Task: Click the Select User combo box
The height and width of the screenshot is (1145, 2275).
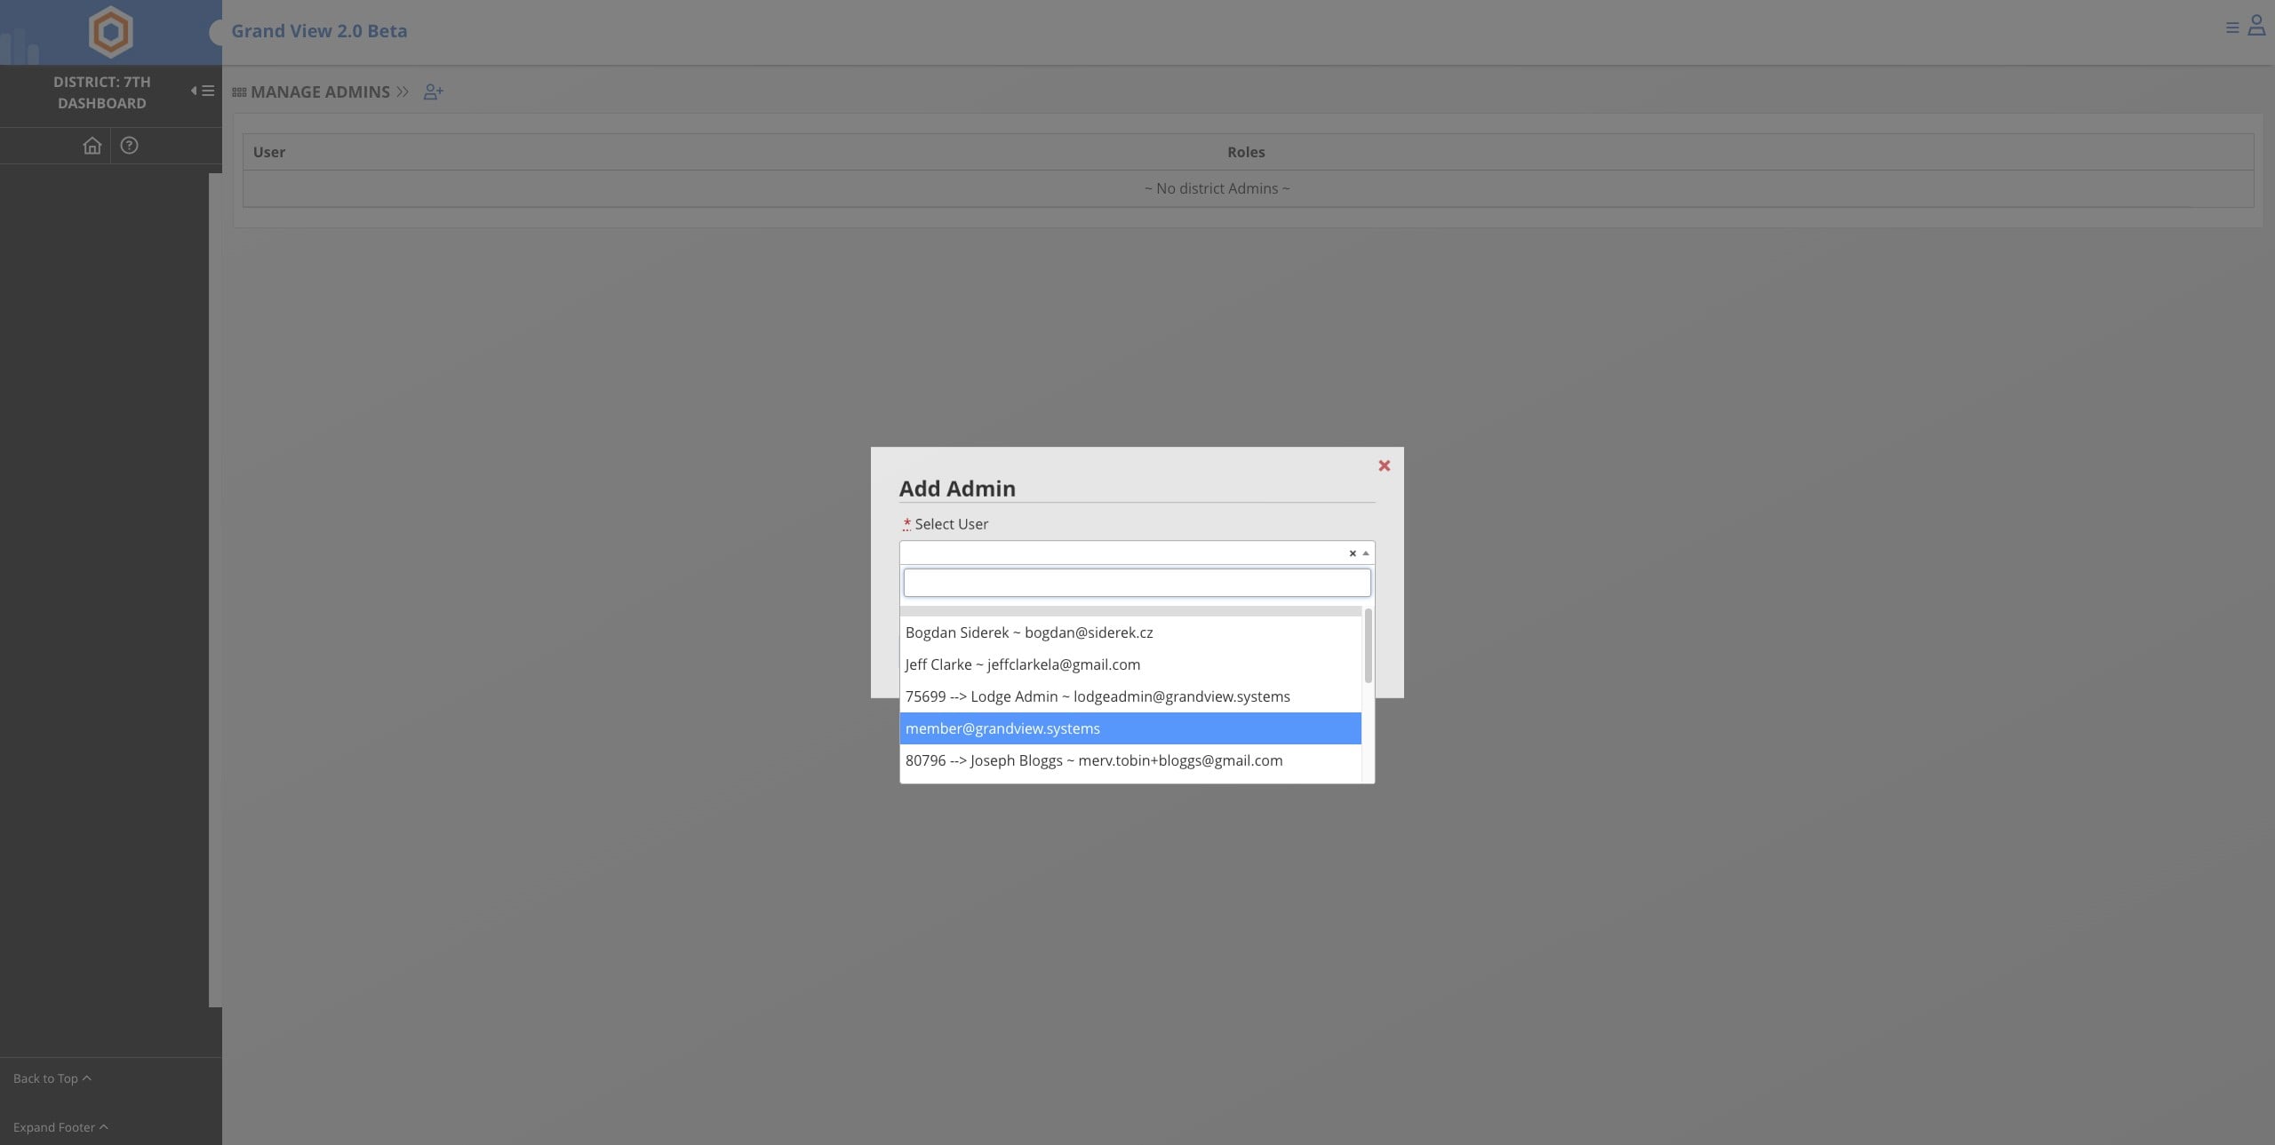Action: pyautogui.click(x=1137, y=553)
